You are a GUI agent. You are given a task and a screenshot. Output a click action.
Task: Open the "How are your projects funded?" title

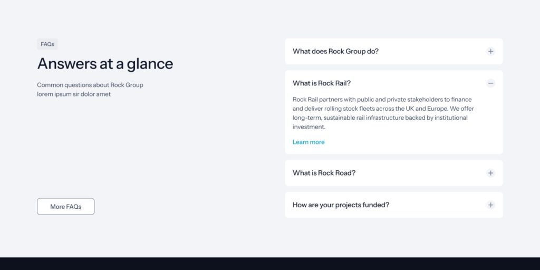[x=341, y=205]
